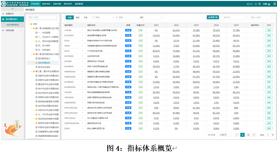Click the 数据下载 button
Viewport: 277px width, 154px height.
[213, 17]
